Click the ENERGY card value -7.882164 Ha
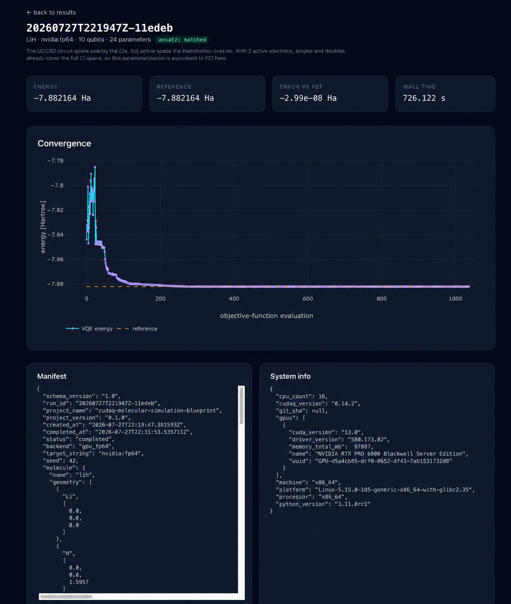 (62, 98)
